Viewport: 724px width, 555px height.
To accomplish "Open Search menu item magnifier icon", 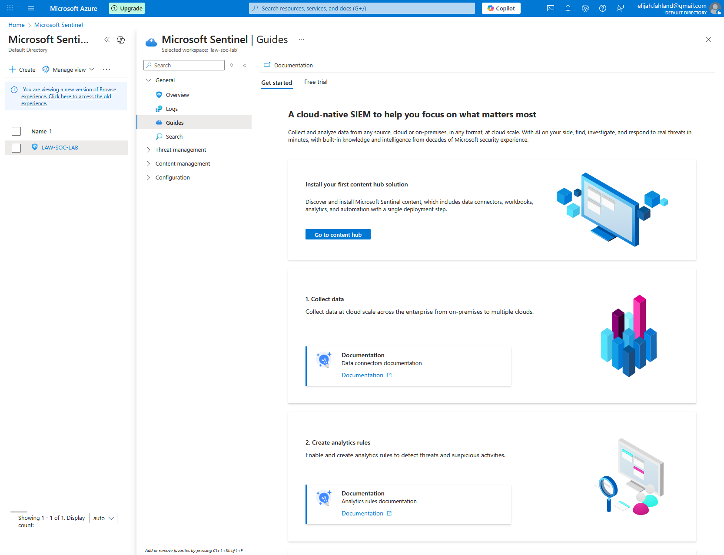I will tap(159, 136).
